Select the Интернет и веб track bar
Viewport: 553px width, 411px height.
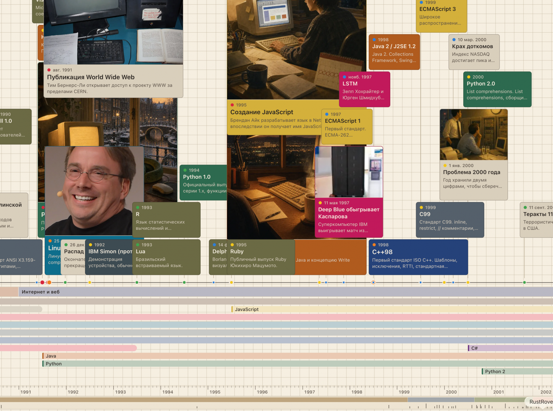pyautogui.click(x=286, y=292)
